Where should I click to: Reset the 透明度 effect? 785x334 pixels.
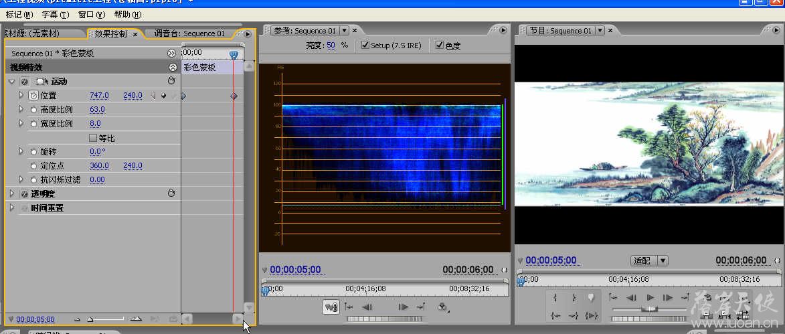pos(172,193)
